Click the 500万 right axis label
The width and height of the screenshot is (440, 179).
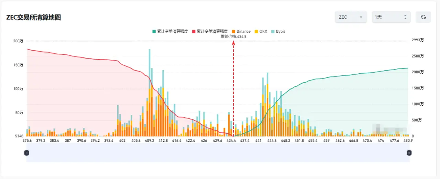click(x=417, y=120)
